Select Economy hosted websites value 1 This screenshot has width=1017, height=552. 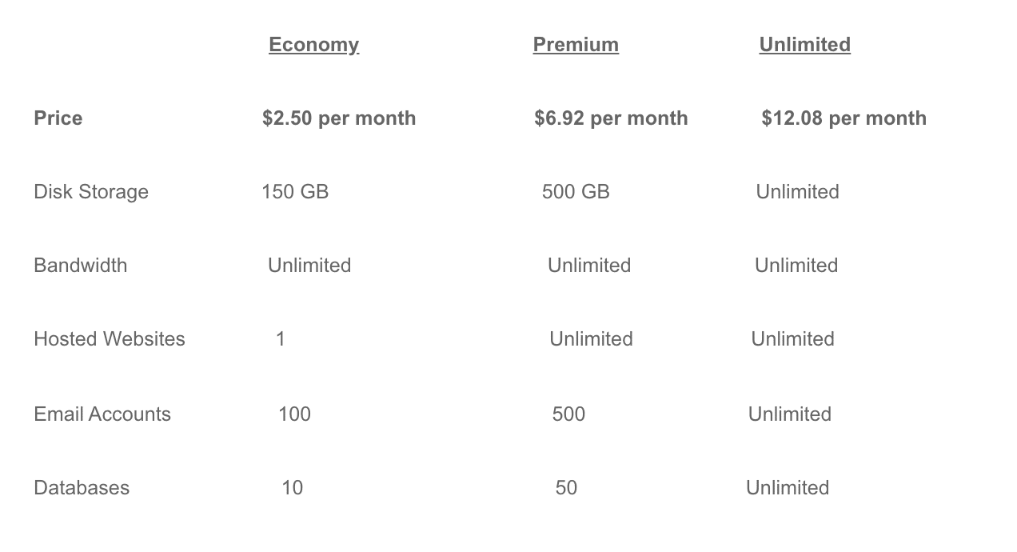[281, 339]
